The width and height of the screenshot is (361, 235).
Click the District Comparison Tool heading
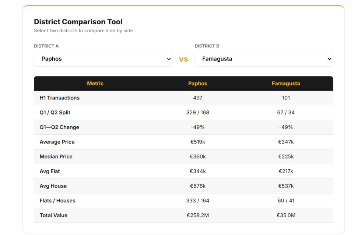point(78,22)
